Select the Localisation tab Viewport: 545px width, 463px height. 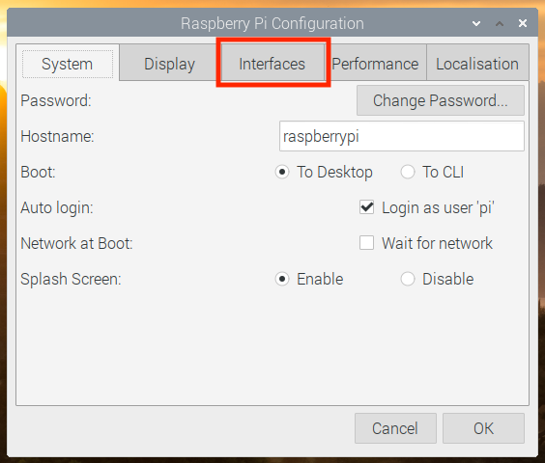477,65
